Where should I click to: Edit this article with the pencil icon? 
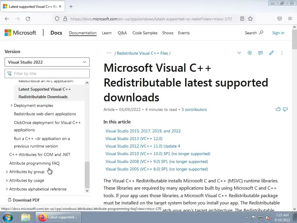(271, 53)
